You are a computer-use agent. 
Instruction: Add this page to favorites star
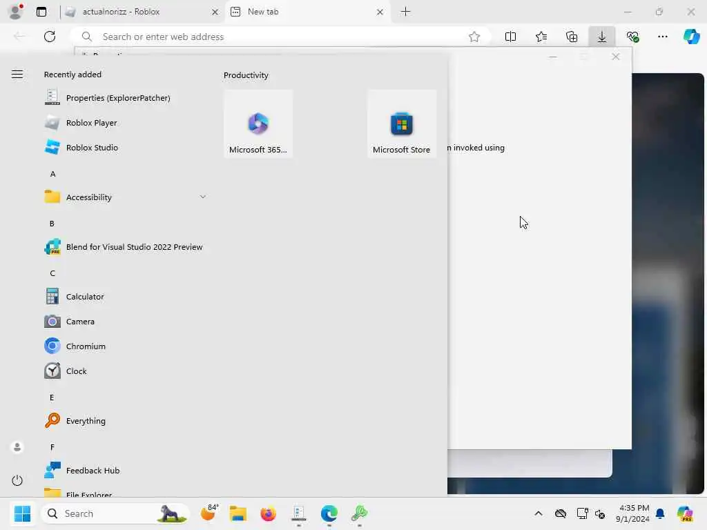(x=474, y=37)
